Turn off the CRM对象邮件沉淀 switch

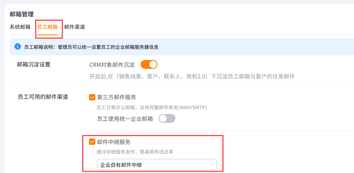(x=149, y=65)
